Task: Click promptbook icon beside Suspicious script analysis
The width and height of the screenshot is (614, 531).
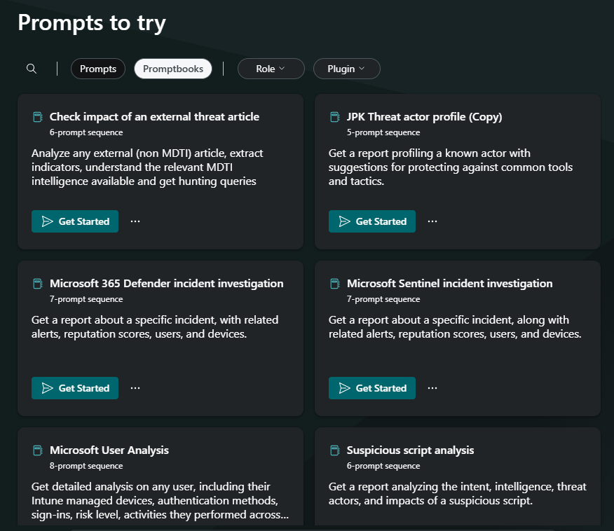Action: pos(335,450)
